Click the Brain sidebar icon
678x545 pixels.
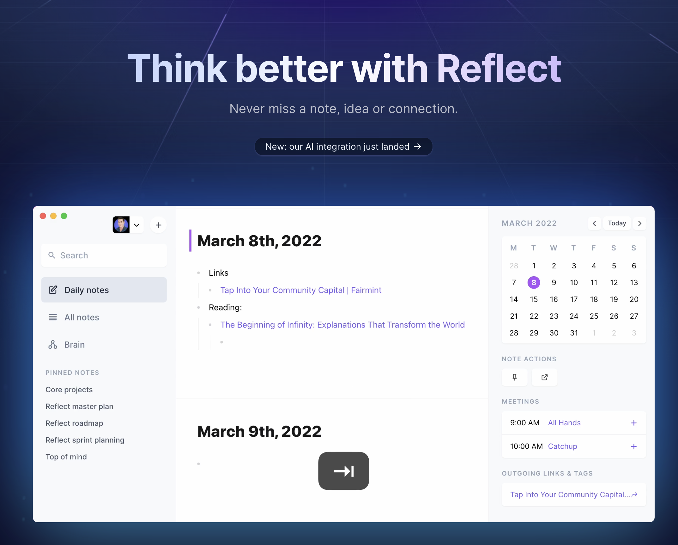tap(53, 344)
